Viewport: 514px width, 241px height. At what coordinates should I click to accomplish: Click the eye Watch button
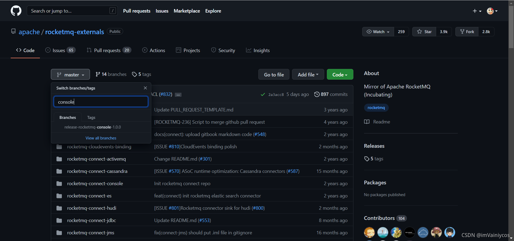tap(378, 32)
